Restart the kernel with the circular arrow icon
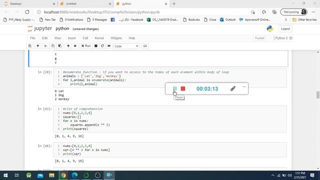Image resolution: width=320 pixels, height=180 pixels. pos(102,46)
